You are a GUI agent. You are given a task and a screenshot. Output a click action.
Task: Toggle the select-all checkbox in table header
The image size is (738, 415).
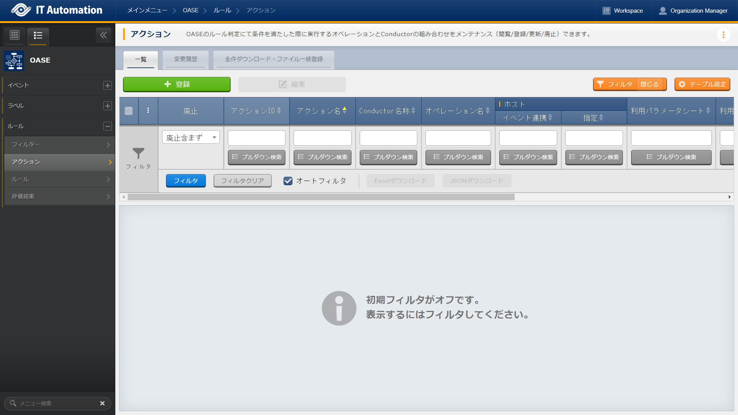pyautogui.click(x=129, y=111)
